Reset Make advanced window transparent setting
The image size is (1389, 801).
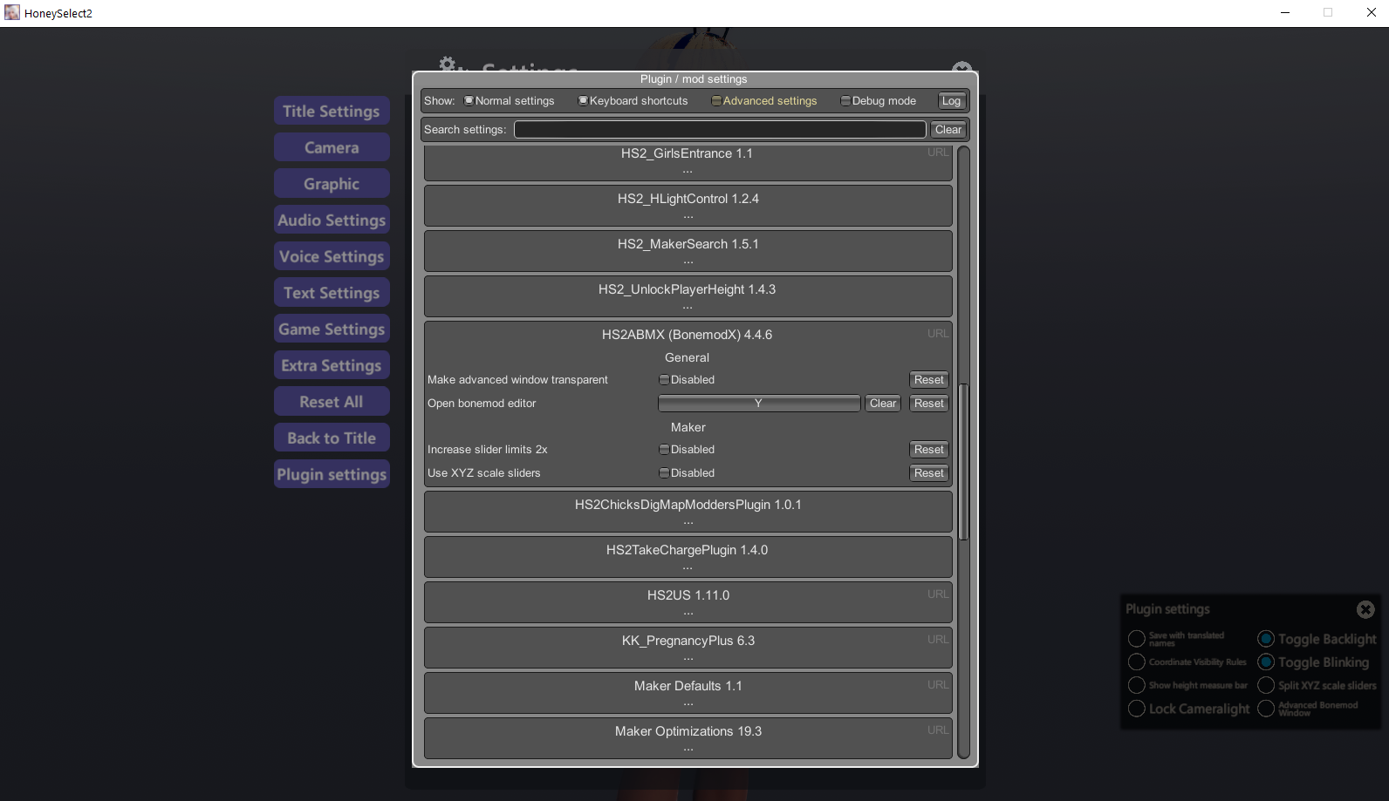[x=929, y=380]
